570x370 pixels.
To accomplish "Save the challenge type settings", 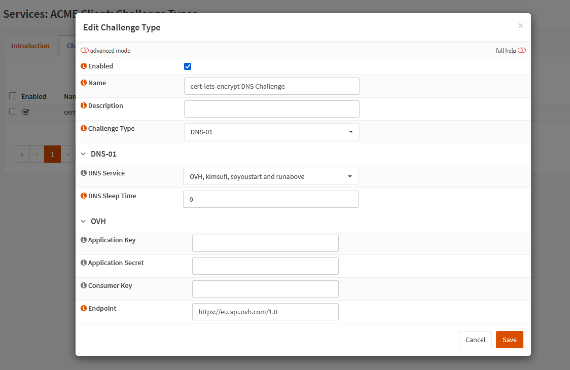I will [509, 339].
